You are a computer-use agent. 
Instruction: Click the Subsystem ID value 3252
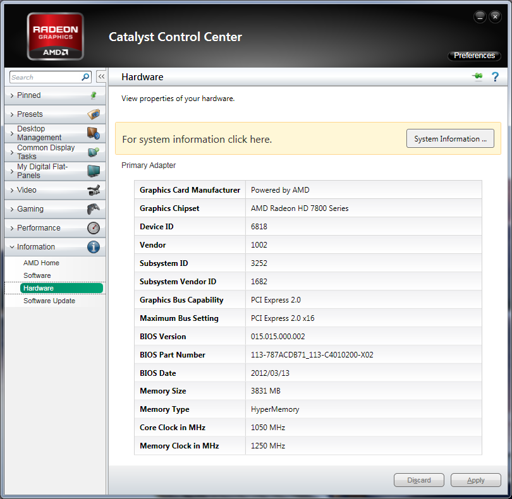tap(259, 263)
